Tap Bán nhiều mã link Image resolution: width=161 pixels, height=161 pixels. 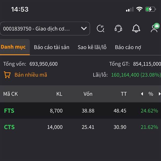pos(31,75)
